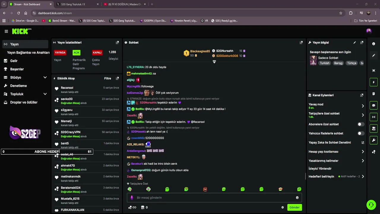Edit the stream info with the pencil icon
Screen dimensions: 380x214
point(354,43)
